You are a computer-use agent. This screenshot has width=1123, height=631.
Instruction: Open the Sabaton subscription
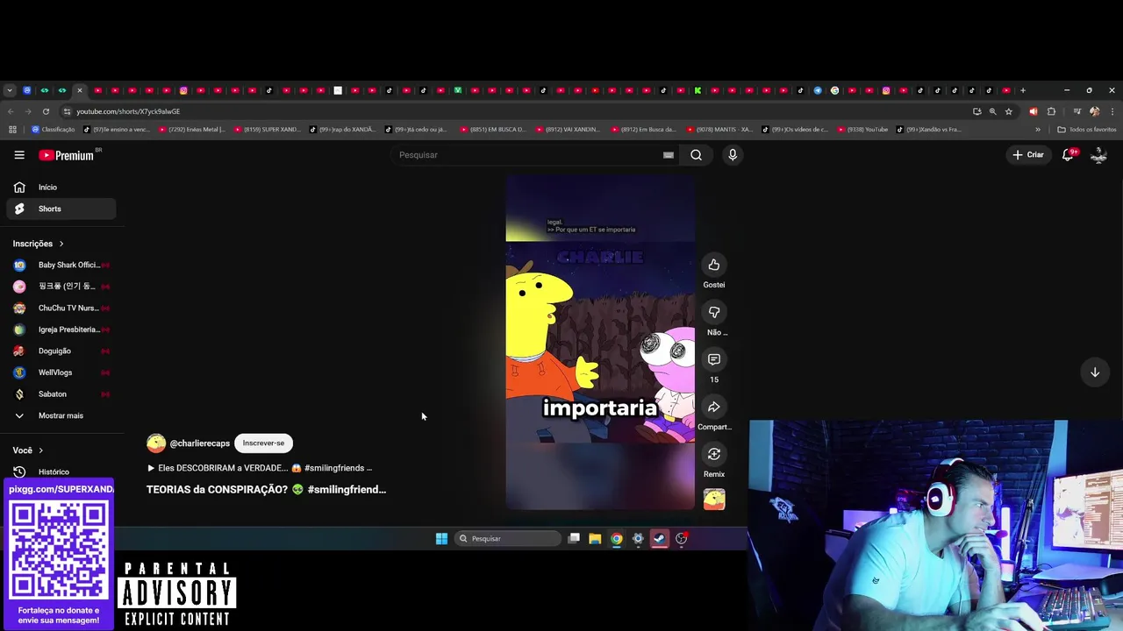click(61, 394)
